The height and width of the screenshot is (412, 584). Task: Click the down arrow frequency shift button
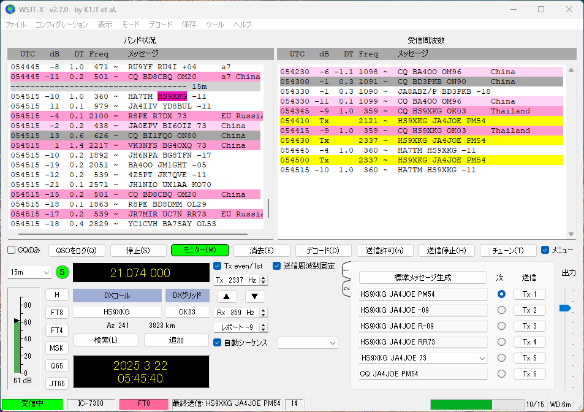coord(255,297)
